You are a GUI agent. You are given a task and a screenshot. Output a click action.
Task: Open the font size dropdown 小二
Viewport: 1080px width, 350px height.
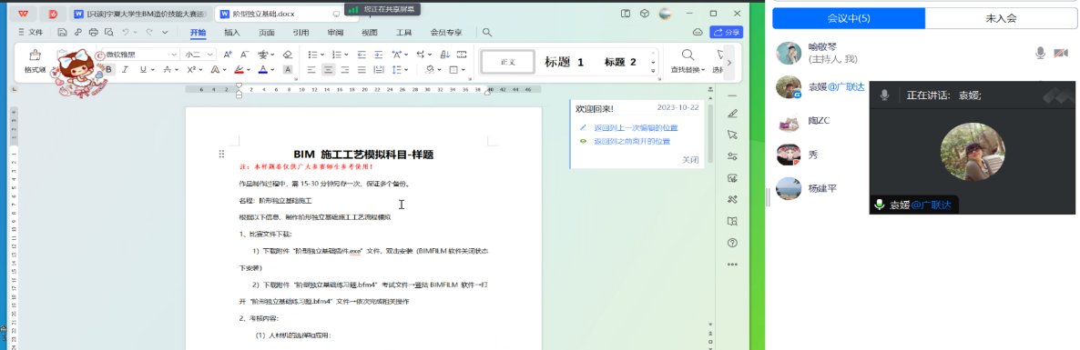210,55
